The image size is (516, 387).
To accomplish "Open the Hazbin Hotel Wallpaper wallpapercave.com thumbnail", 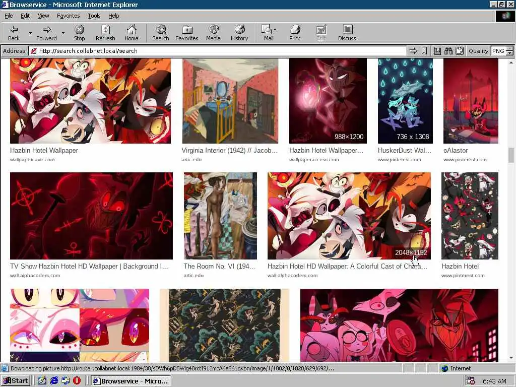I will coord(91,101).
